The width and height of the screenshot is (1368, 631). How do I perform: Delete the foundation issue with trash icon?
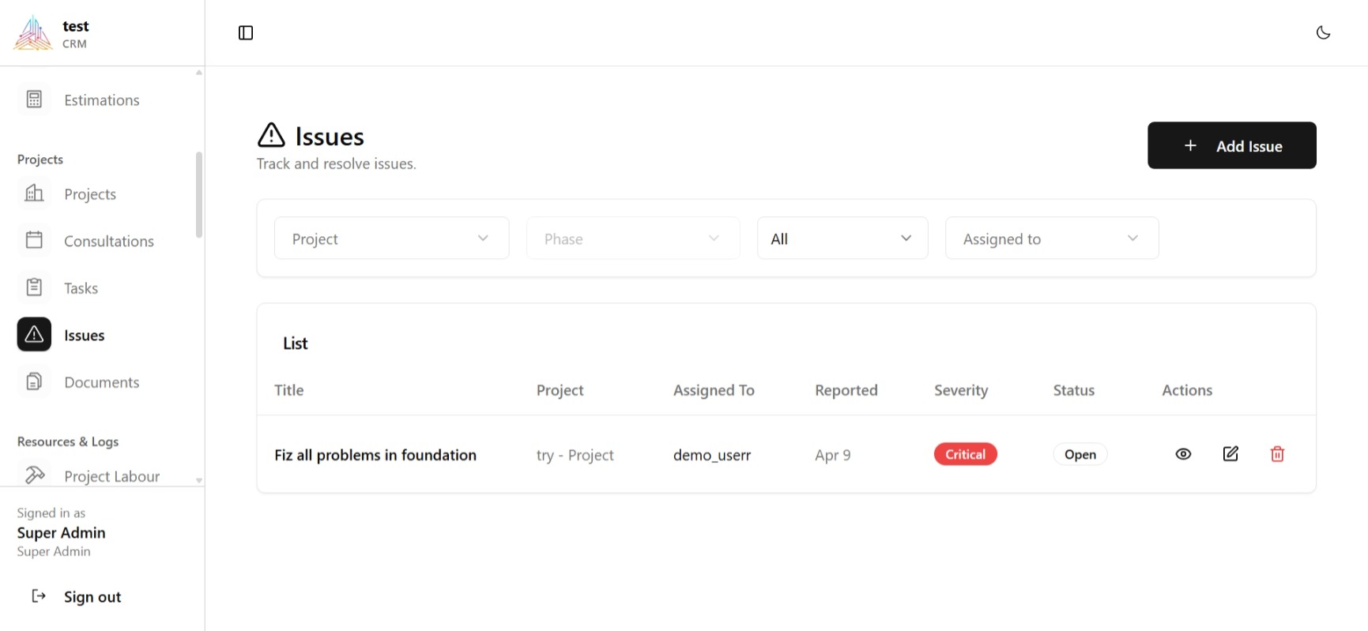tap(1277, 454)
